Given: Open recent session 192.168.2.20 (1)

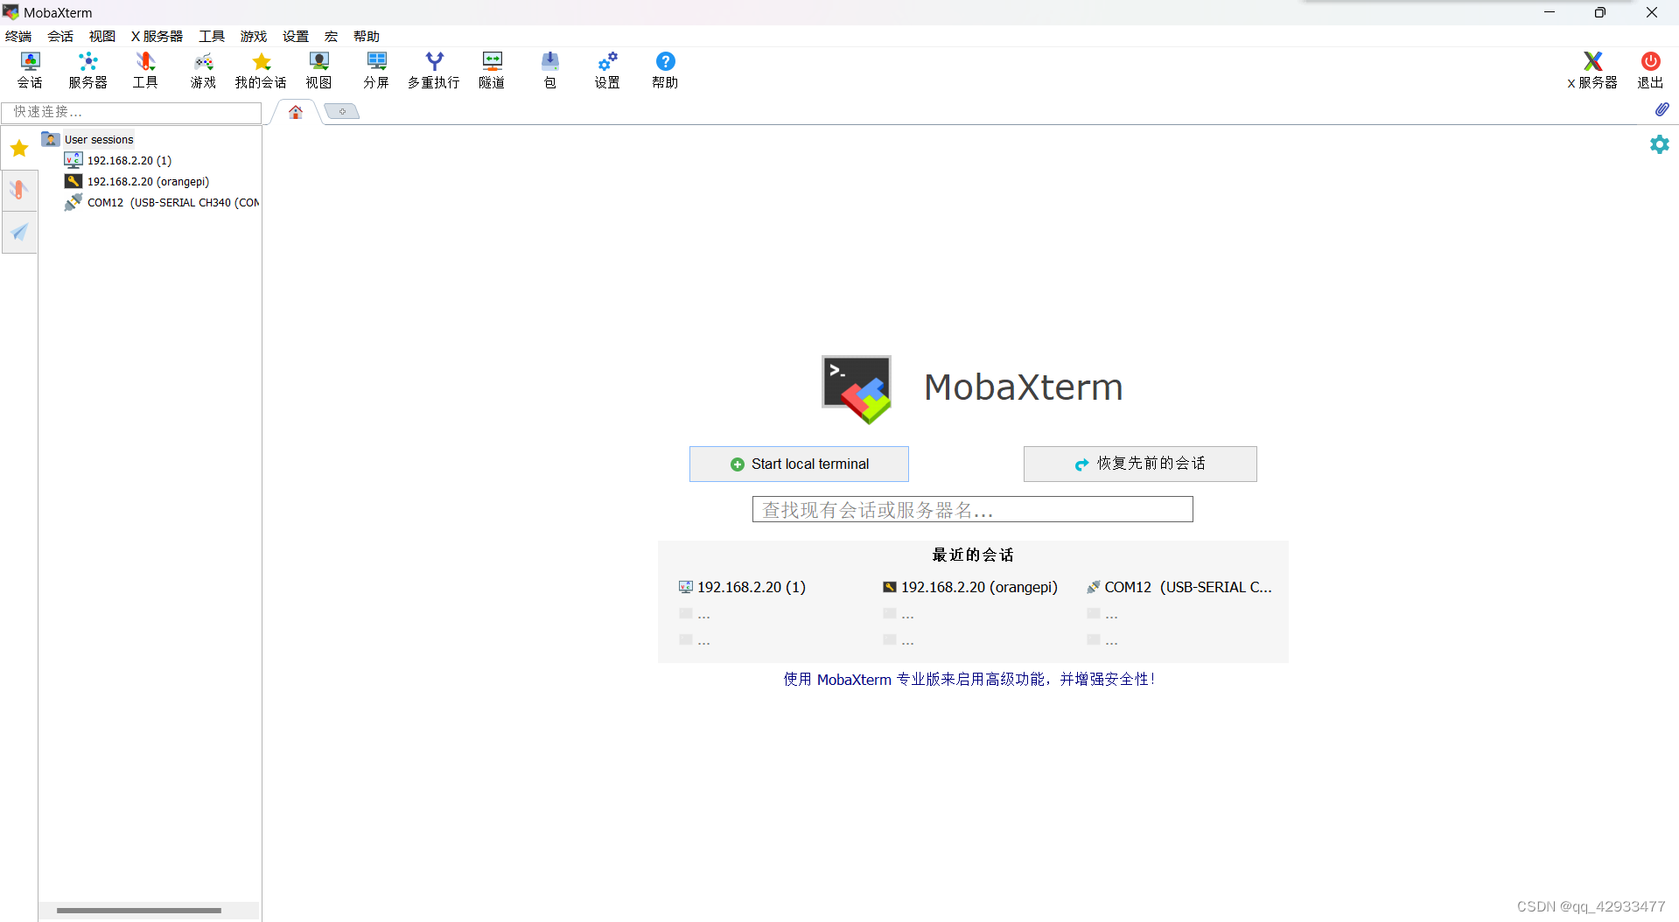Looking at the screenshot, I should [x=742, y=587].
